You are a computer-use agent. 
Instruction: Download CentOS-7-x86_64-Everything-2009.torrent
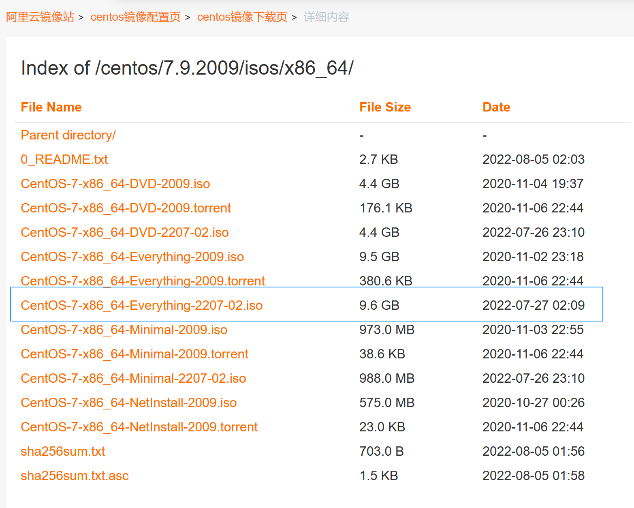click(143, 281)
